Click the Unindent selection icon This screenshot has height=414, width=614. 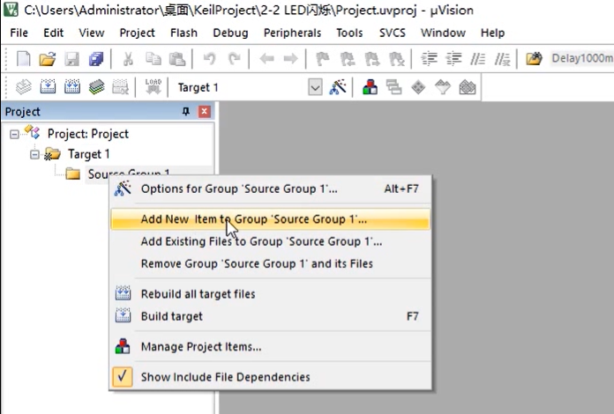coord(453,59)
